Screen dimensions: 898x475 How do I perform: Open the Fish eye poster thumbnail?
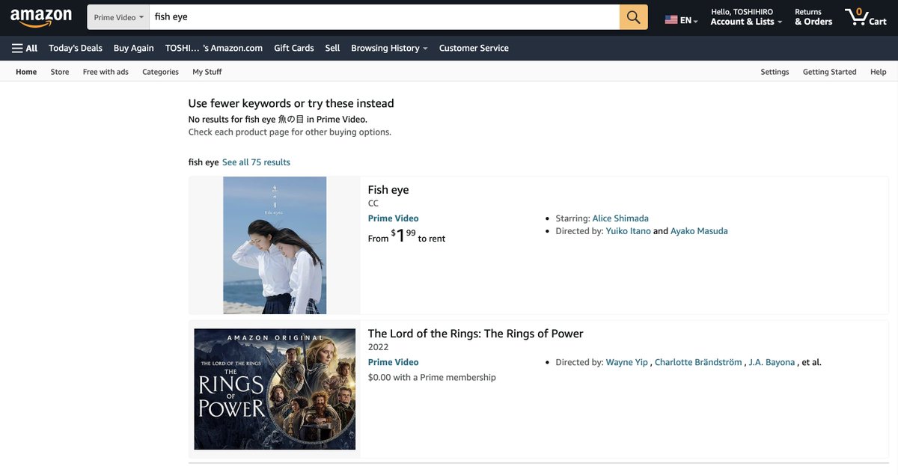pyautogui.click(x=275, y=245)
